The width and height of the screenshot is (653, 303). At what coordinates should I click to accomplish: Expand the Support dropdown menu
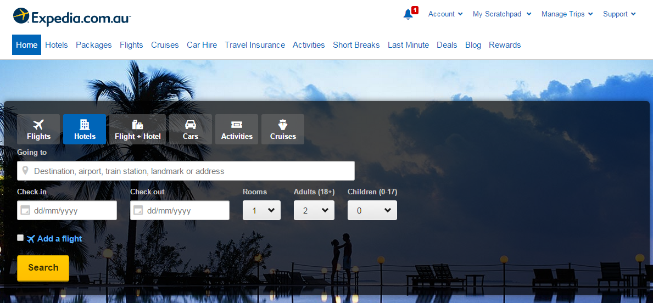point(619,14)
